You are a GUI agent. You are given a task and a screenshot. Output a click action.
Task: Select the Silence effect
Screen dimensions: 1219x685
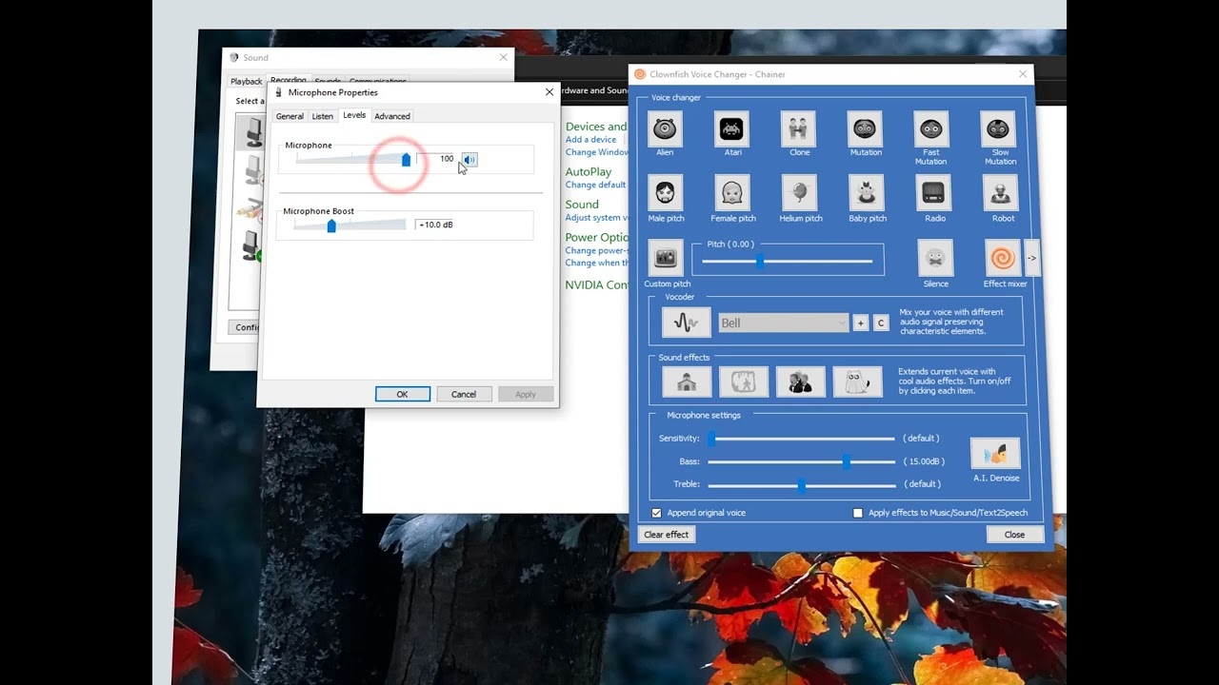935,258
